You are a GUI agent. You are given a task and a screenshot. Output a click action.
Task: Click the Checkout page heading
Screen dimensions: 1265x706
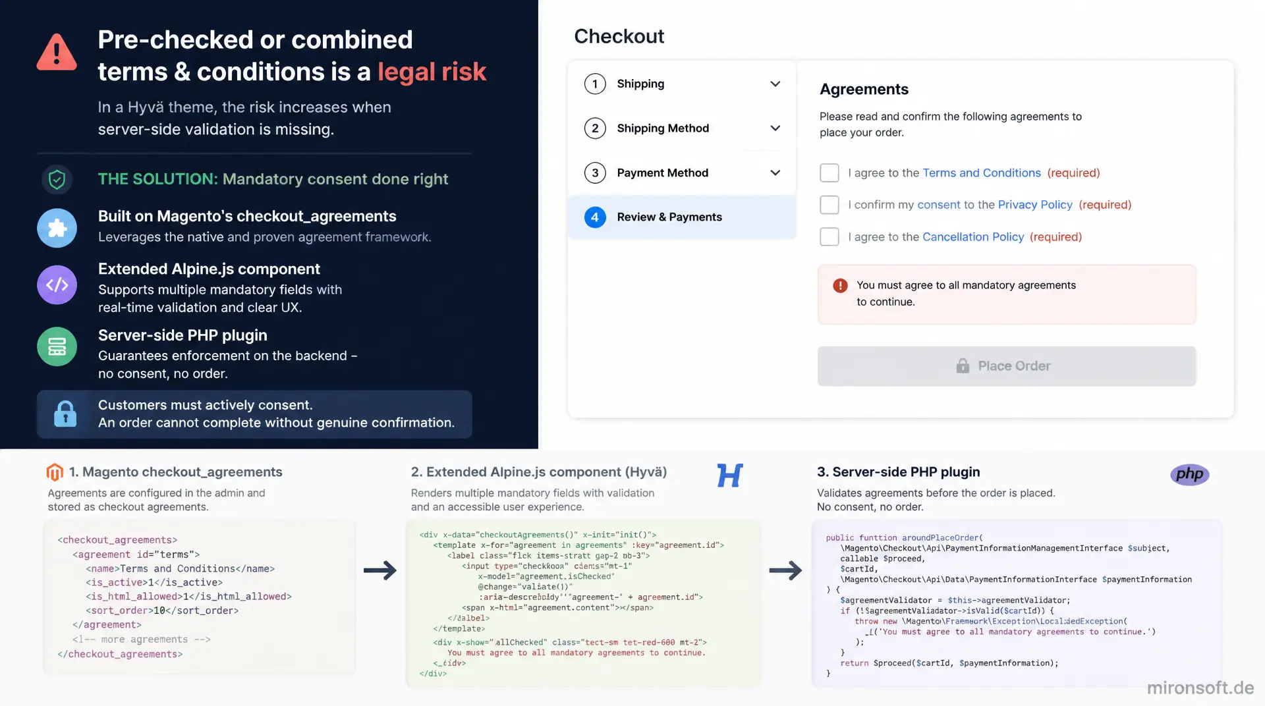[619, 36]
